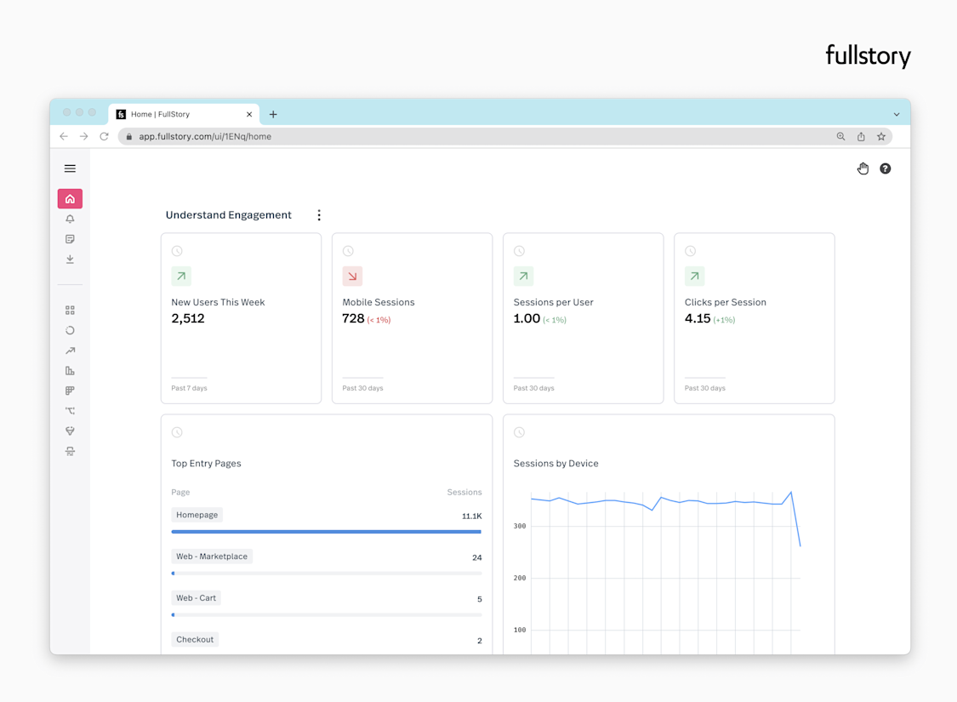Open Exports via the download icon
This screenshot has height=702, width=957.
70,260
